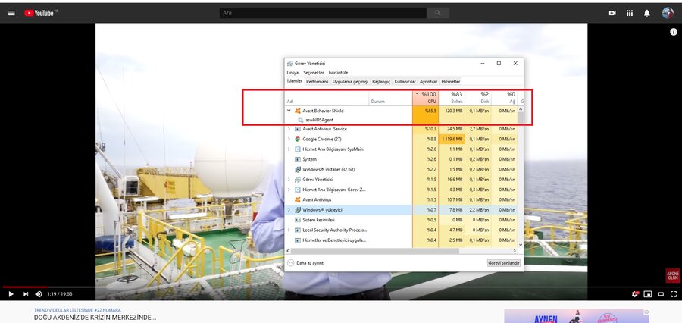Sort by the Ad column header
682x323 pixels.
[327, 98]
